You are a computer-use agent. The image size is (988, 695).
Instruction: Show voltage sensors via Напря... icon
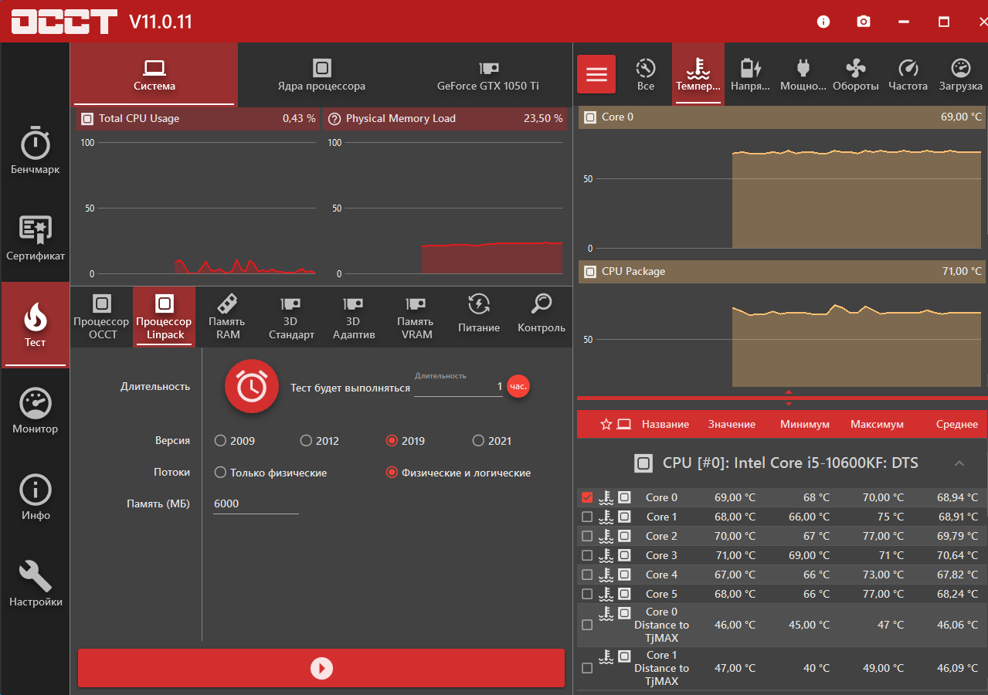click(x=750, y=75)
